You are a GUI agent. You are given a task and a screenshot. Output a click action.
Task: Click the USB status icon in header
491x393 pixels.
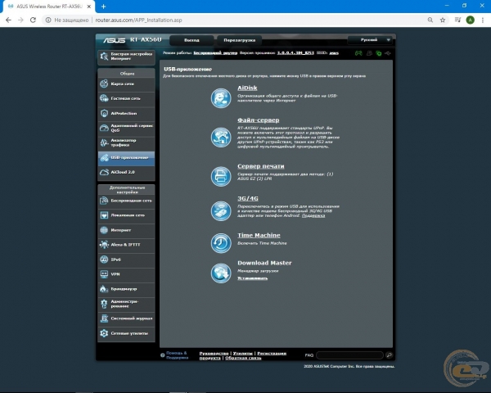(388, 53)
